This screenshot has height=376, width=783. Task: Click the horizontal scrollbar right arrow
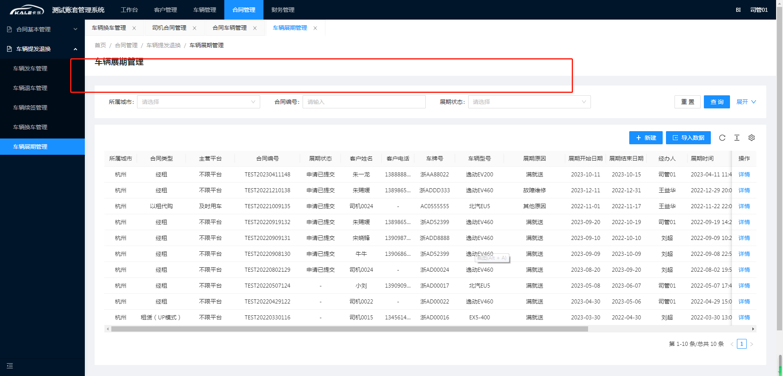(x=753, y=329)
